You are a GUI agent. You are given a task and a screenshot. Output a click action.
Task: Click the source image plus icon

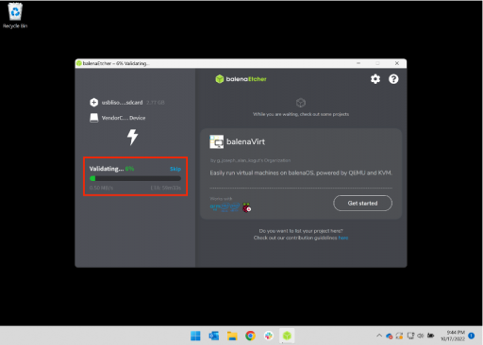(x=93, y=102)
